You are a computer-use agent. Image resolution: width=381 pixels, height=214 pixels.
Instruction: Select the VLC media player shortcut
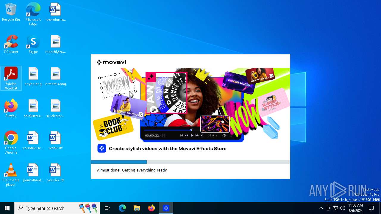point(11,175)
